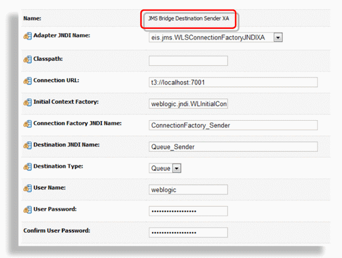The image size is (342, 258).
Task: Focus the empty Classpath input field
Action: pyautogui.click(x=188, y=61)
